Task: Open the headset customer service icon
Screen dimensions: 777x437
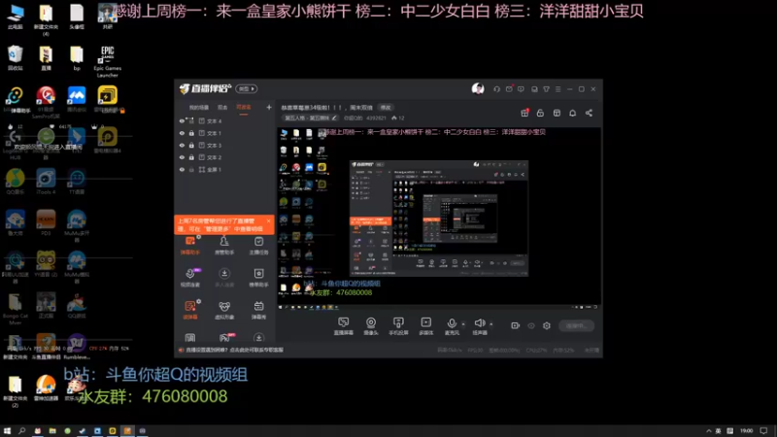Action: click(496, 89)
